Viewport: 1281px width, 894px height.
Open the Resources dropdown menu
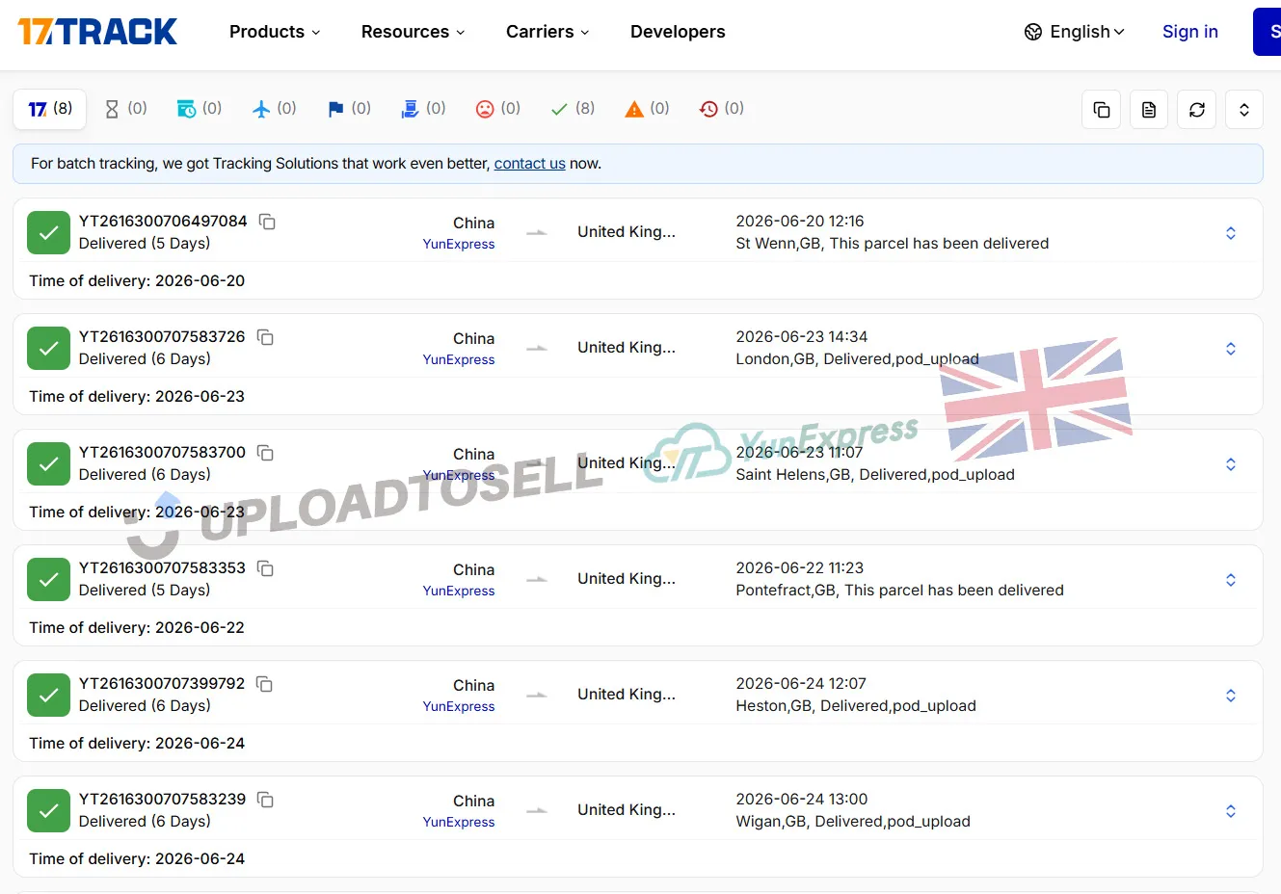point(413,32)
